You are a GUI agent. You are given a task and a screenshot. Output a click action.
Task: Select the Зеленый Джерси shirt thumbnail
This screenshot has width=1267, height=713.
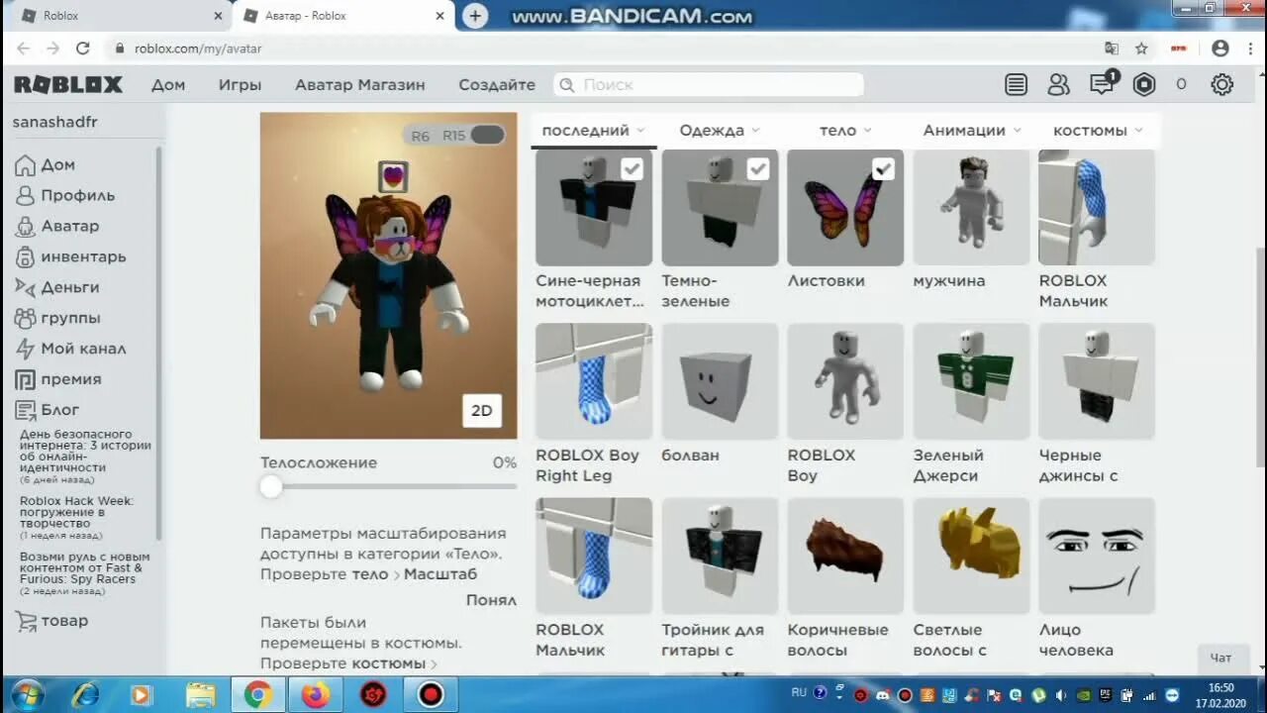pyautogui.click(x=971, y=381)
